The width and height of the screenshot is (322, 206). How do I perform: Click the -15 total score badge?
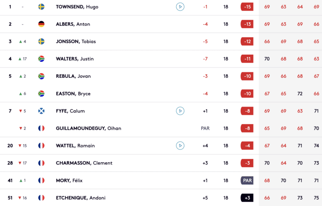pos(247,7)
